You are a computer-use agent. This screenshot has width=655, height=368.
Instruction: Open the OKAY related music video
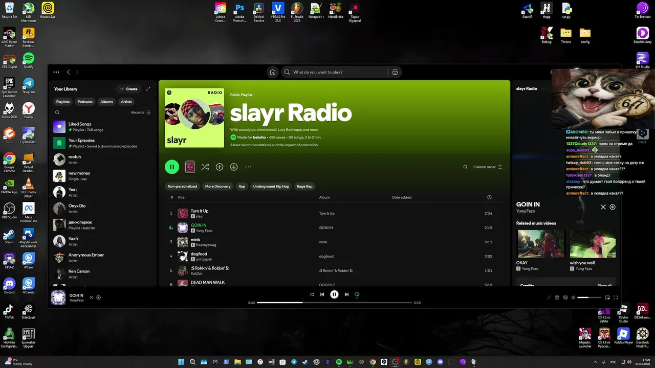(540, 250)
